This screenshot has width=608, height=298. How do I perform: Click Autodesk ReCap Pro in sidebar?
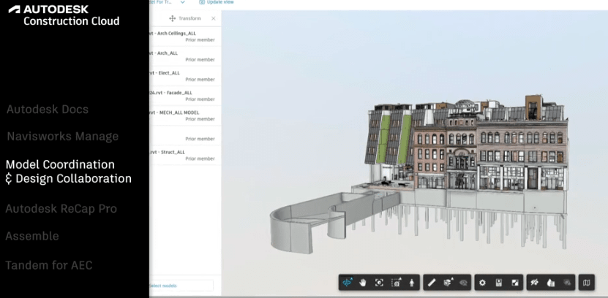pyautogui.click(x=61, y=209)
